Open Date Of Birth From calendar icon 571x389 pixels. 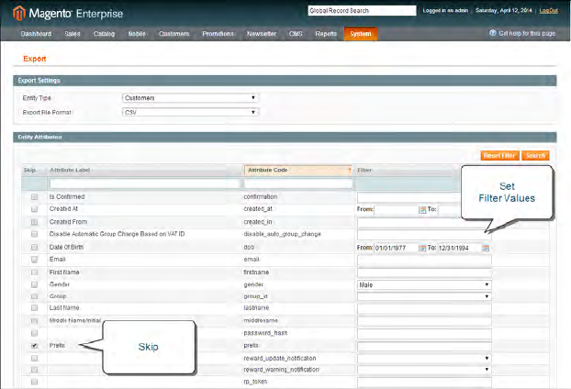(422, 248)
